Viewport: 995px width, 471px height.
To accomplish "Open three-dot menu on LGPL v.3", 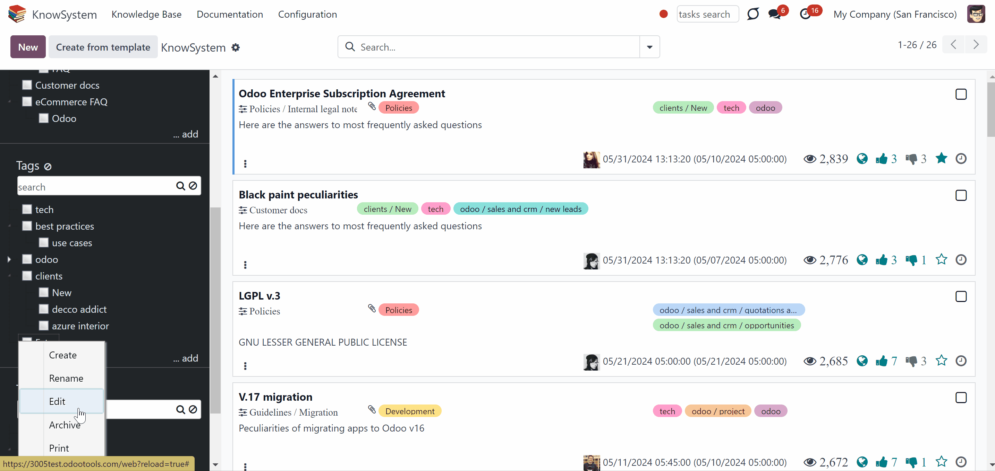I will (245, 366).
